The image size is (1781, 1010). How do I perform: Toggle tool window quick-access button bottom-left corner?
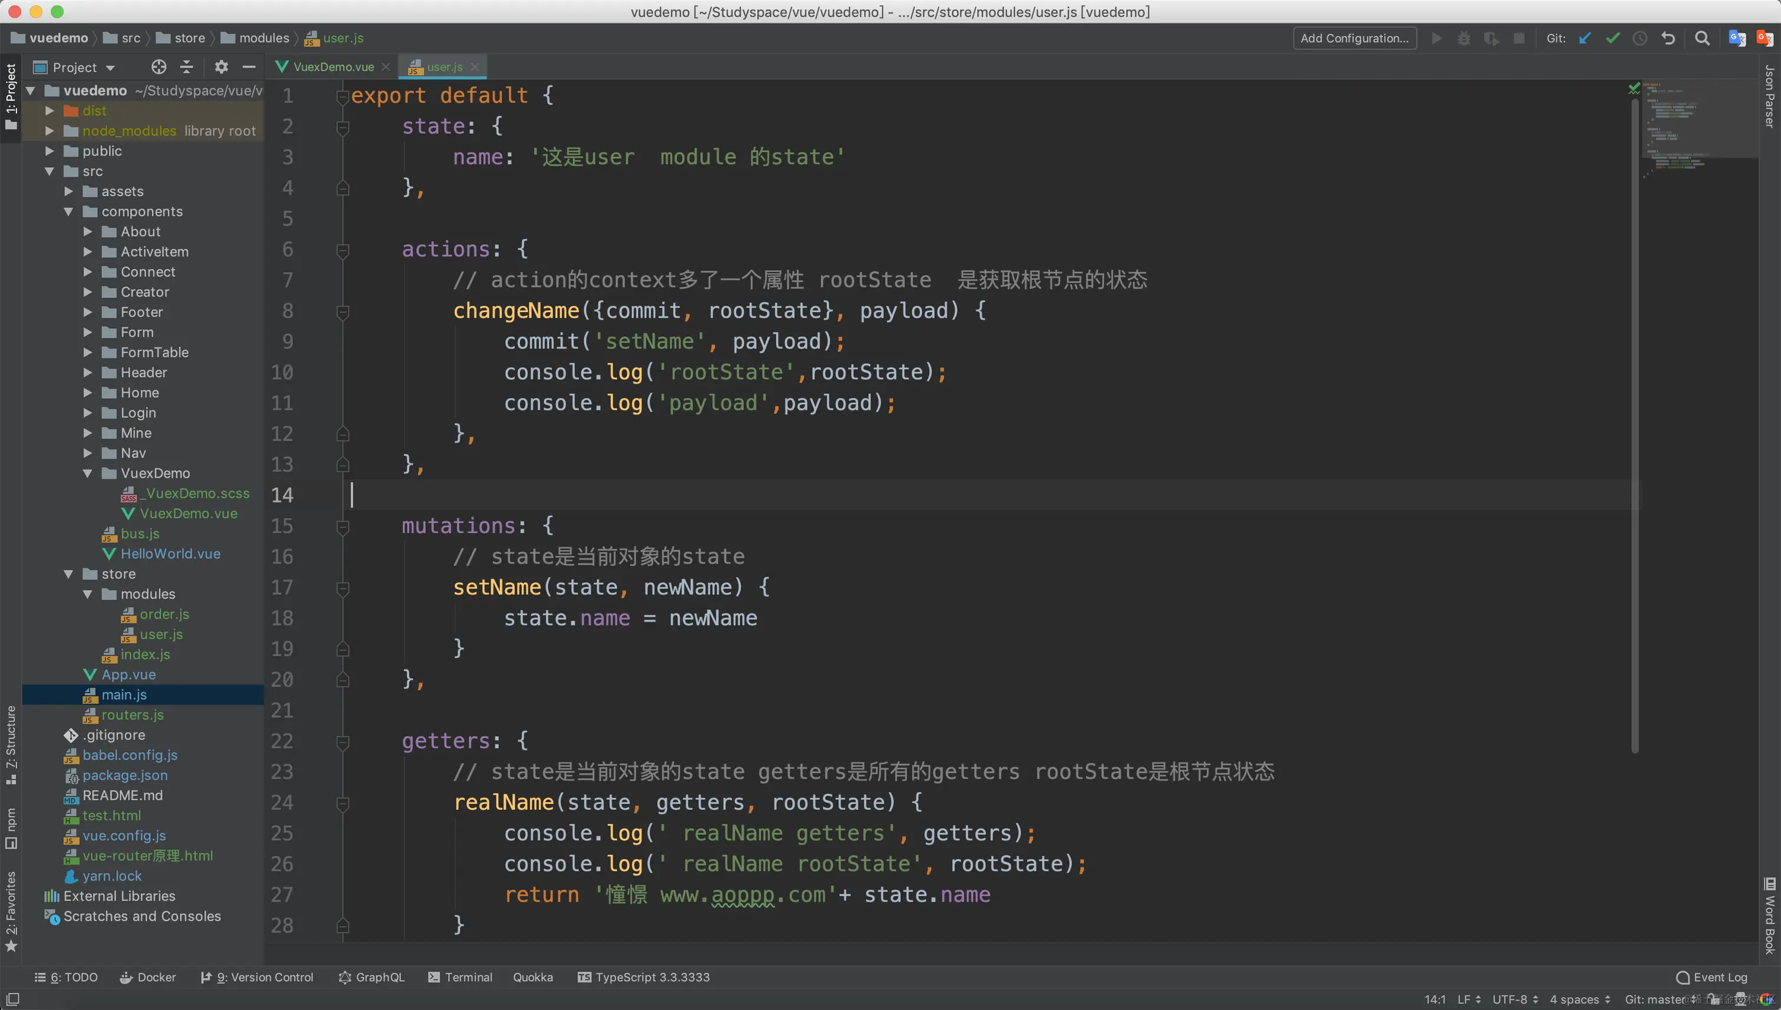12,999
